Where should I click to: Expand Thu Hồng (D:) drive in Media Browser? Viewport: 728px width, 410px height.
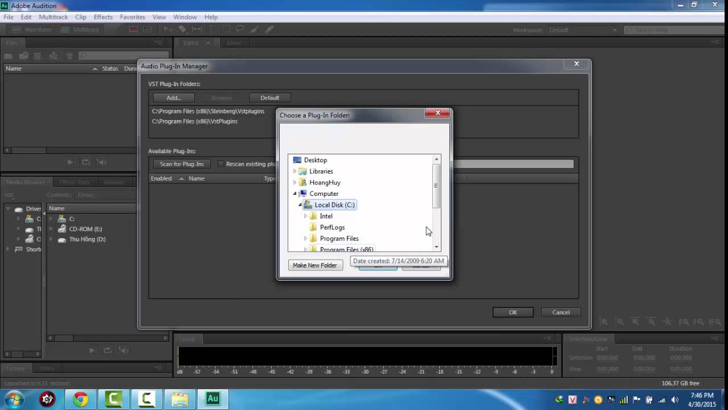coord(51,239)
